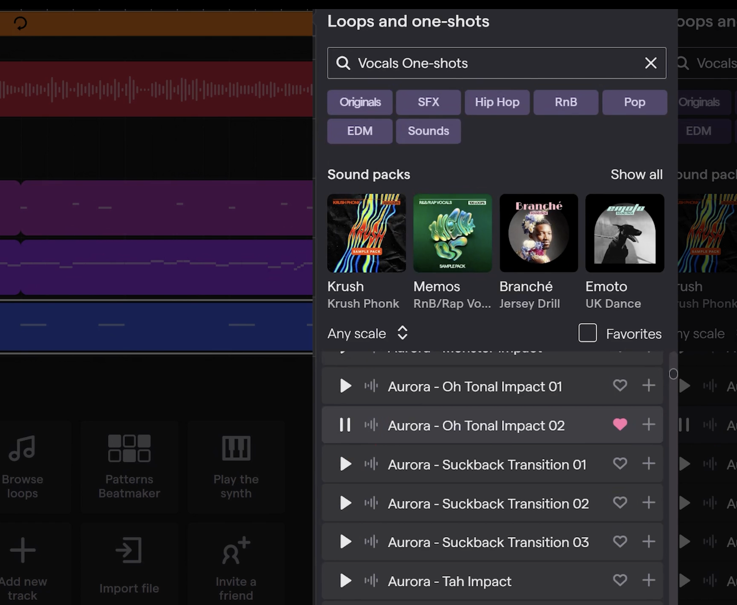Select the blue track clip
The height and width of the screenshot is (605, 737).
[156, 326]
